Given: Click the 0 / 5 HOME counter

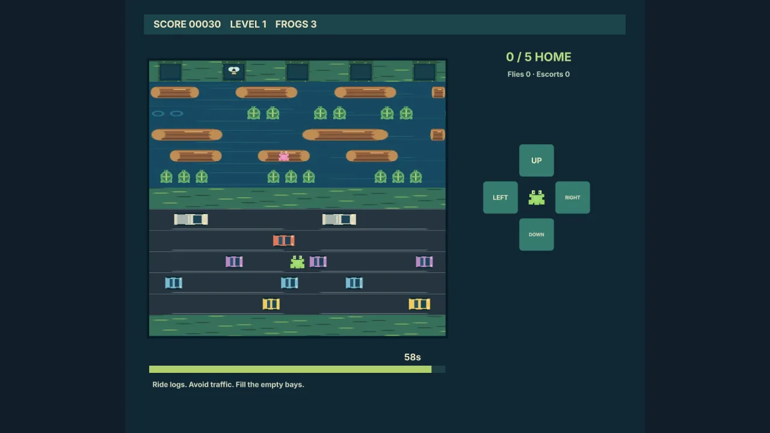Looking at the screenshot, I should tap(538, 57).
